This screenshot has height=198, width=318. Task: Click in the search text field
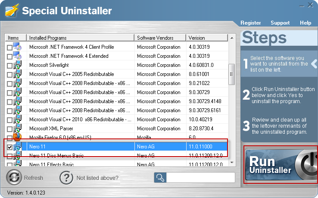(x=200, y=178)
